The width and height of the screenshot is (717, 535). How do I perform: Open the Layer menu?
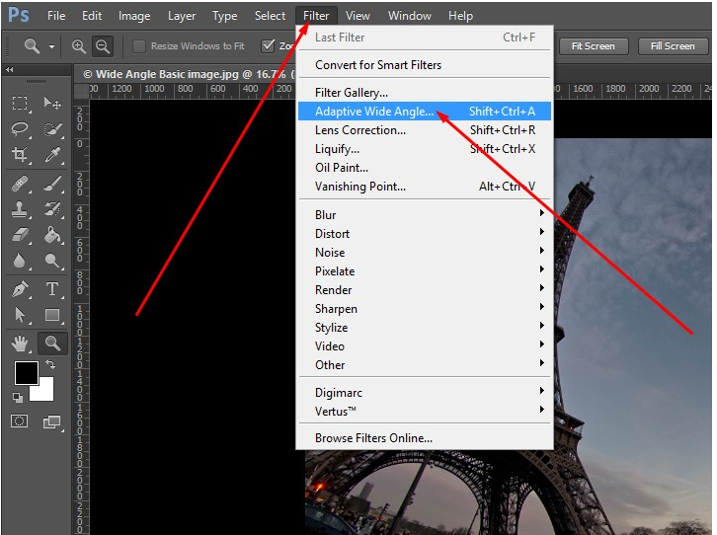[x=182, y=16]
